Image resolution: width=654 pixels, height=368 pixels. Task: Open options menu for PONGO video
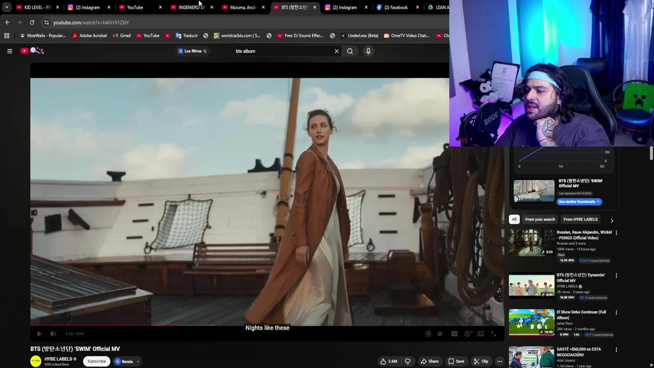pyautogui.click(x=616, y=233)
